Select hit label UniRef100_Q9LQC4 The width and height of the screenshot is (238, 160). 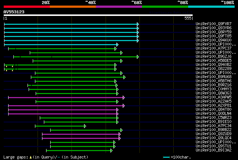(x=213, y=138)
